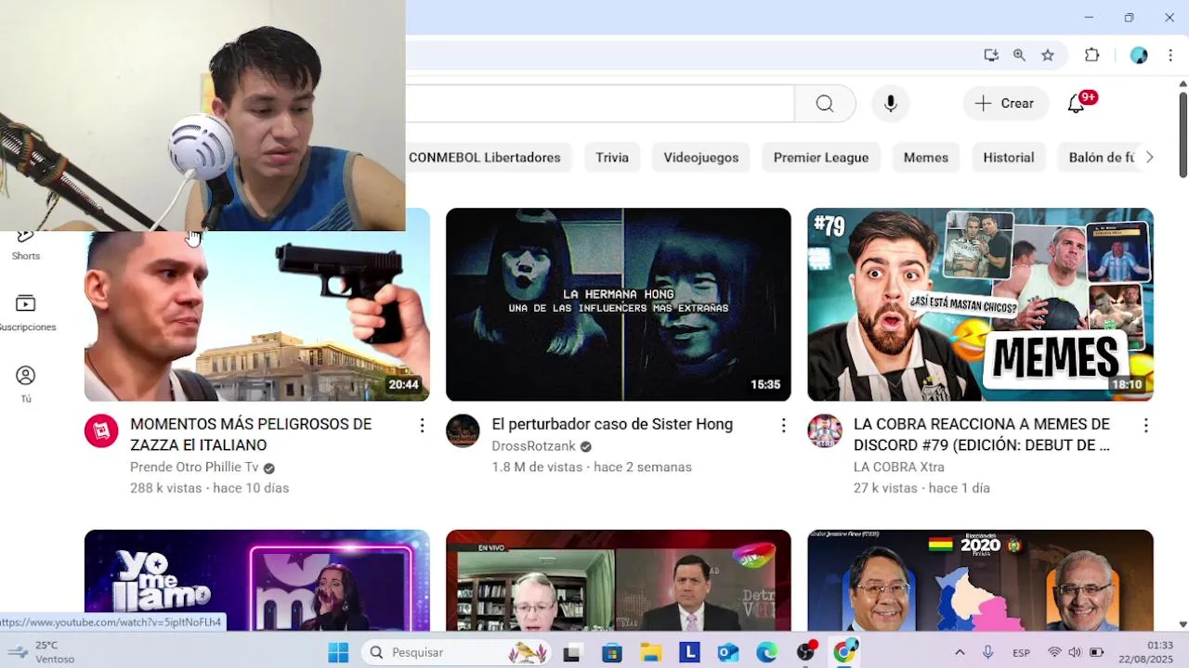
Task: Open the Sister Hong video thumbnail
Action: [619, 304]
